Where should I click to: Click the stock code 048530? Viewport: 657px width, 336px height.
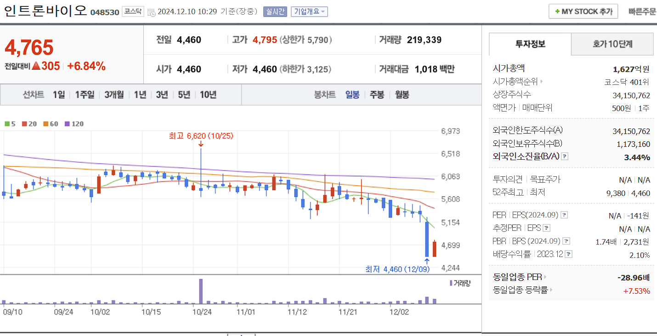pos(105,12)
